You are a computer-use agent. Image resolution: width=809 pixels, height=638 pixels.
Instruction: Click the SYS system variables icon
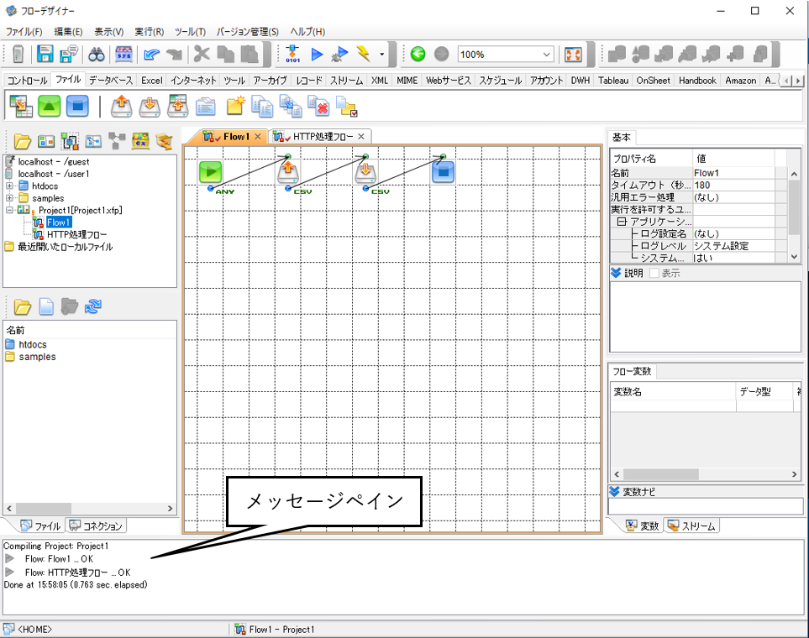point(123,55)
